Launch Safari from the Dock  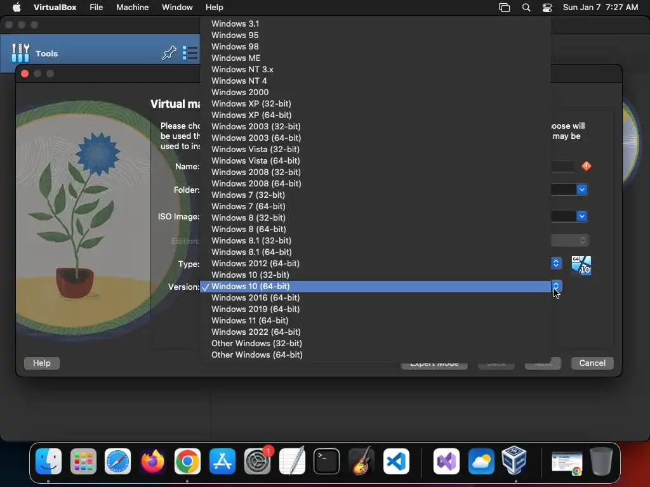pos(117,461)
